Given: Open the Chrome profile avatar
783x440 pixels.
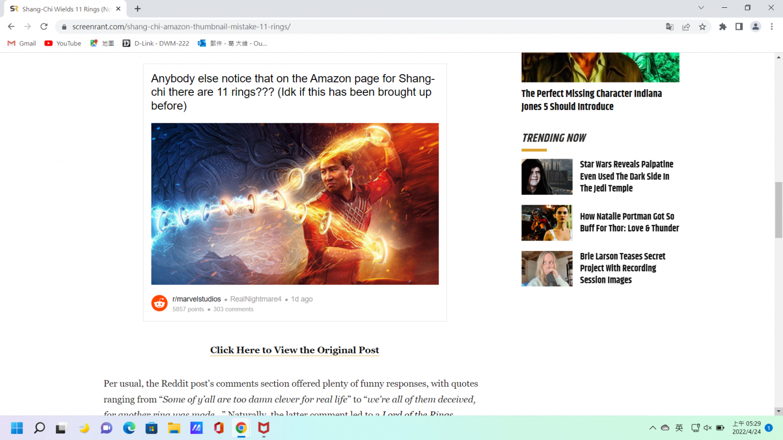Looking at the screenshot, I should [755, 27].
